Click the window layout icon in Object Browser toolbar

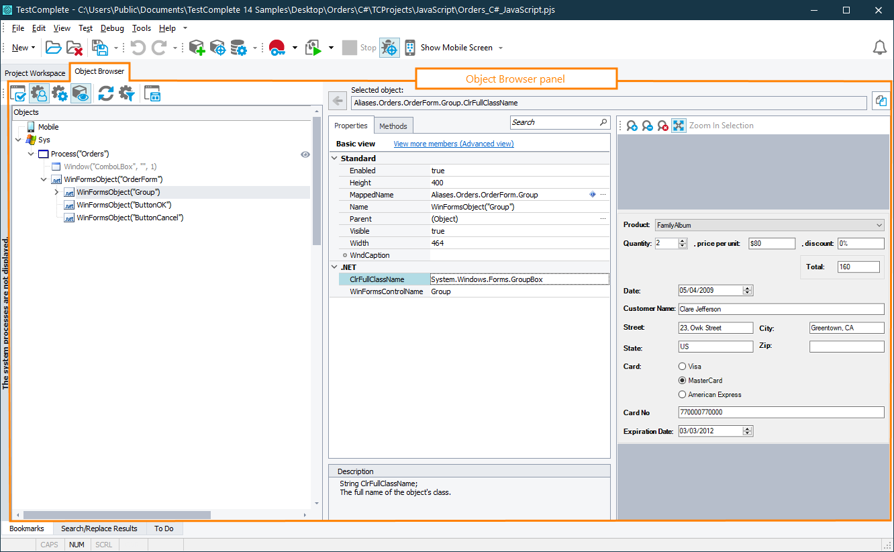[153, 93]
